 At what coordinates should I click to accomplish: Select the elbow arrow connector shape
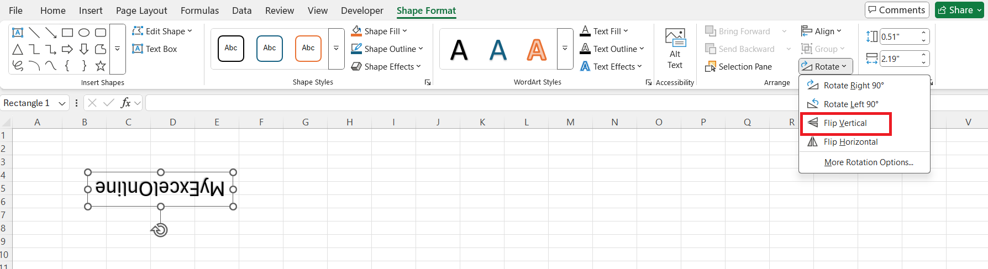pos(51,49)
